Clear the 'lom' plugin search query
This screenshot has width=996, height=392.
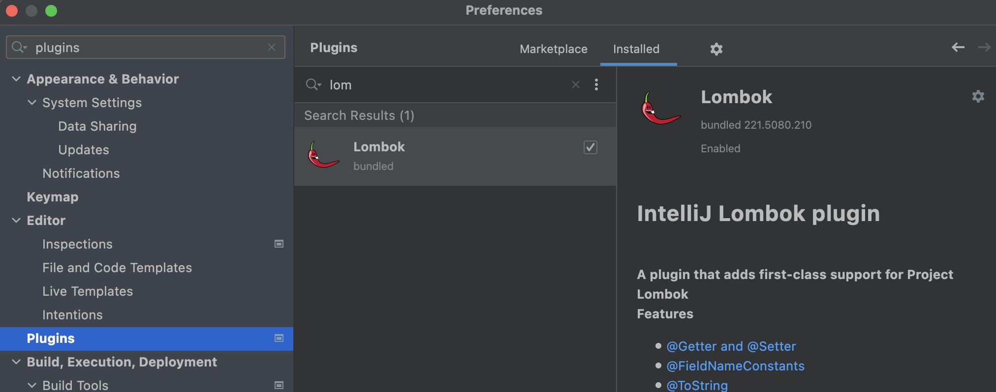[x=576, y=84]
